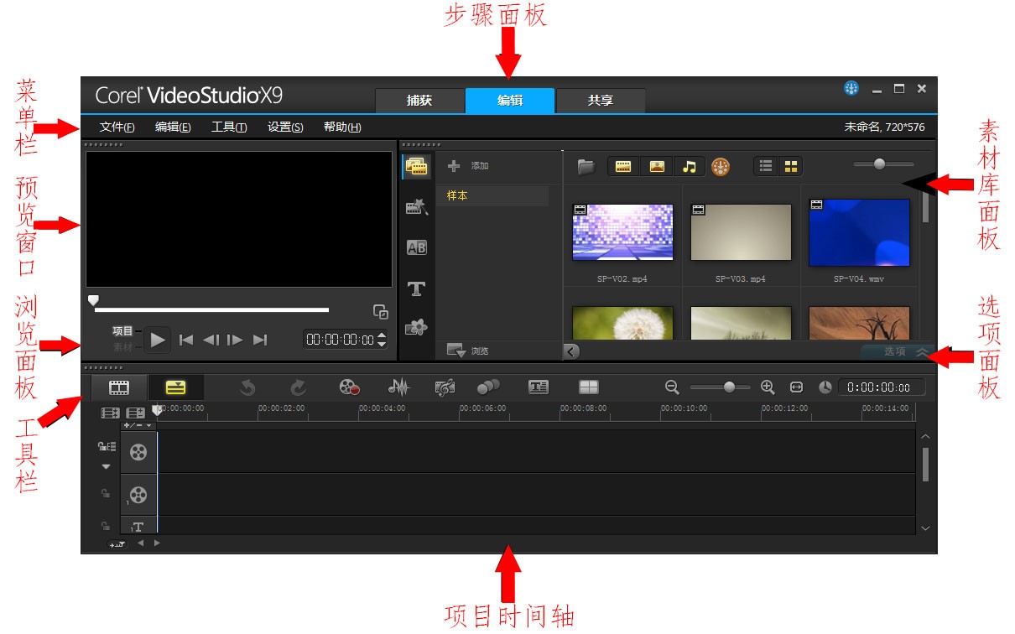Click the blue Corel guide icon in title bar

pyautogui.click(x=851, y=88)
